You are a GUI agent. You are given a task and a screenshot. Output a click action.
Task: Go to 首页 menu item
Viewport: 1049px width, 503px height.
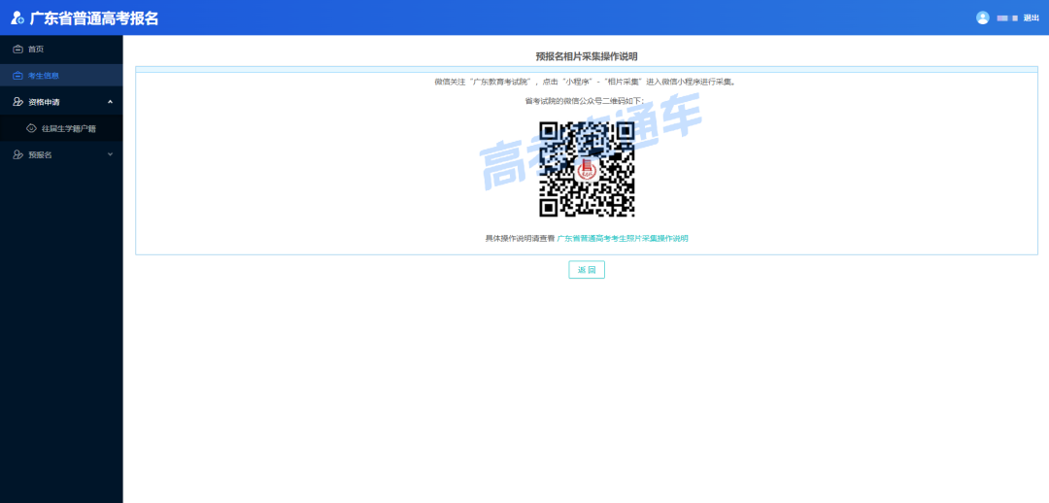pos(36,49)
